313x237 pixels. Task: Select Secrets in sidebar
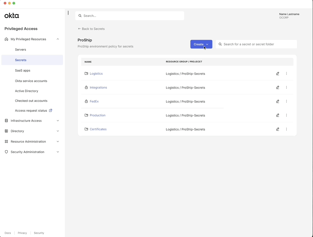[x=32, y=60]
